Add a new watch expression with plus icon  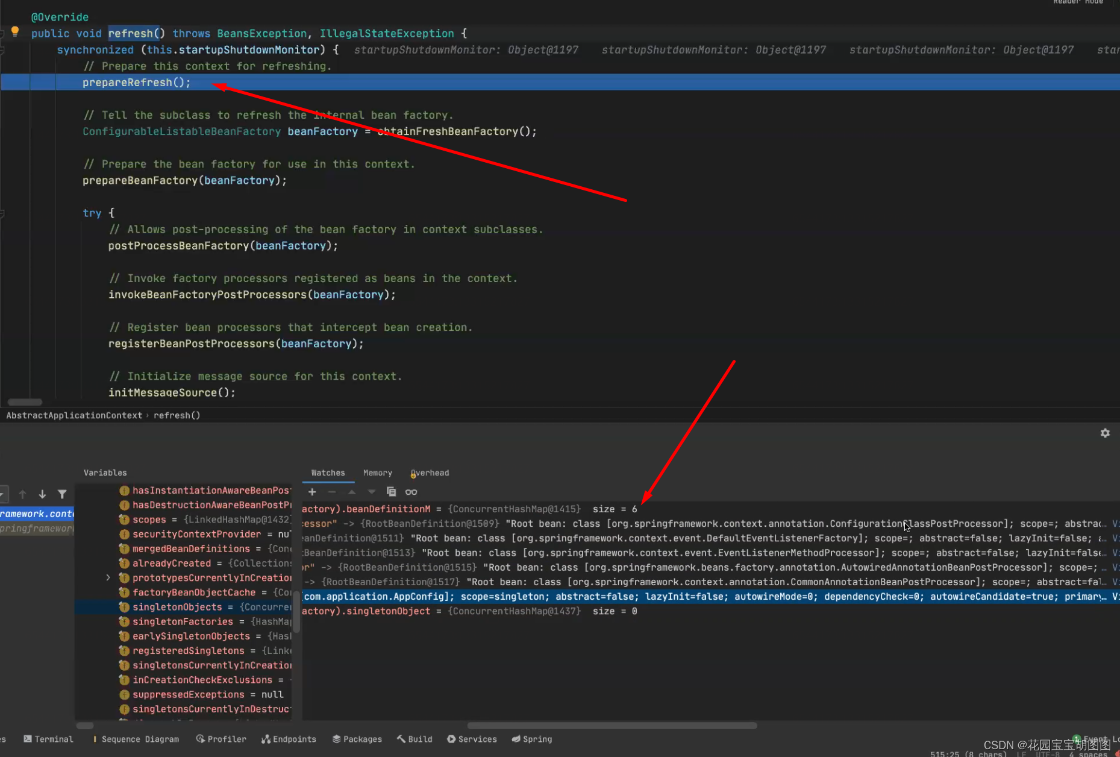(x=311, y=492)
